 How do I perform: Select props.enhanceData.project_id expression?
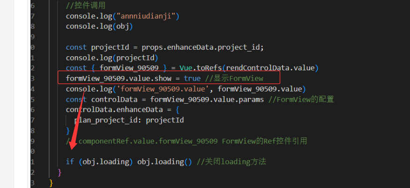pos(202,47)
